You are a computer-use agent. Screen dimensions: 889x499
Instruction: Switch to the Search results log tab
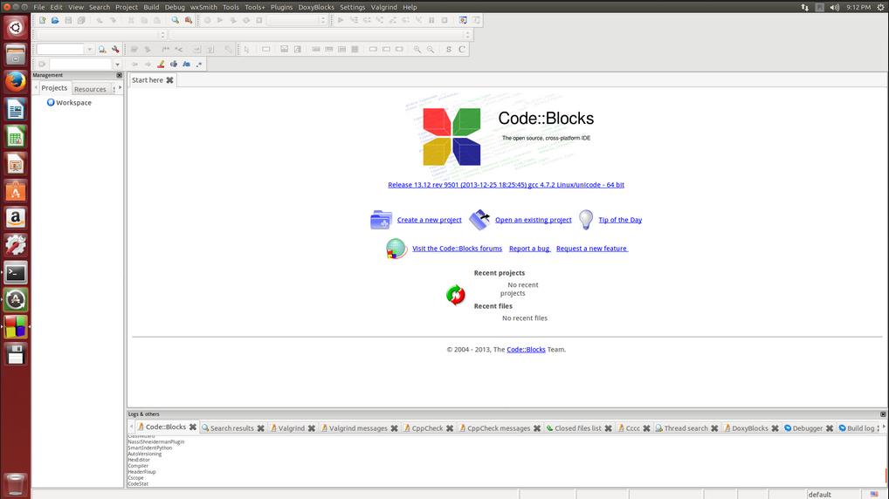tap(232, 428)
